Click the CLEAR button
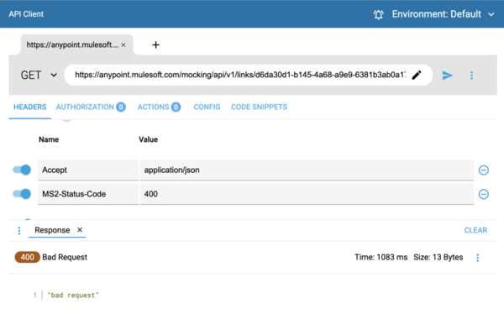Viewport: 504px width, 314px height. click(475, 230)
